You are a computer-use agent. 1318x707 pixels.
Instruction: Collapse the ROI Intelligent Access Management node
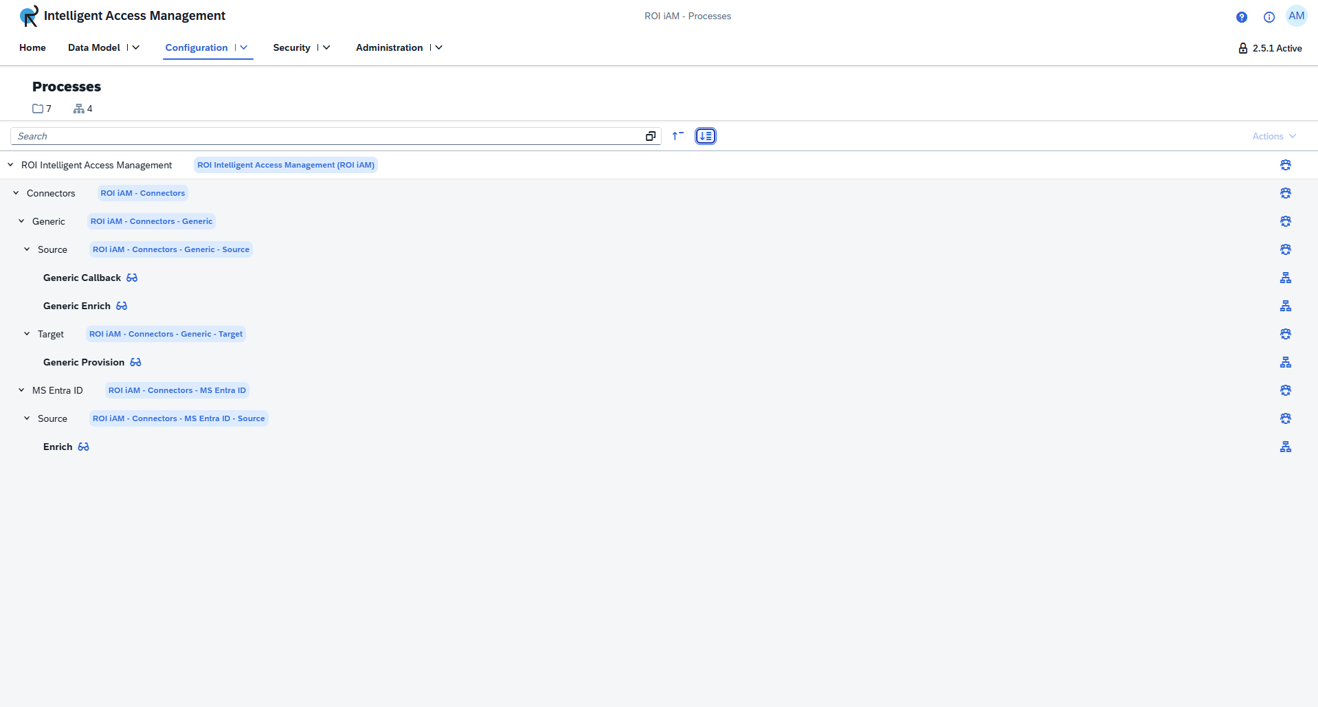tap(10, 165)
